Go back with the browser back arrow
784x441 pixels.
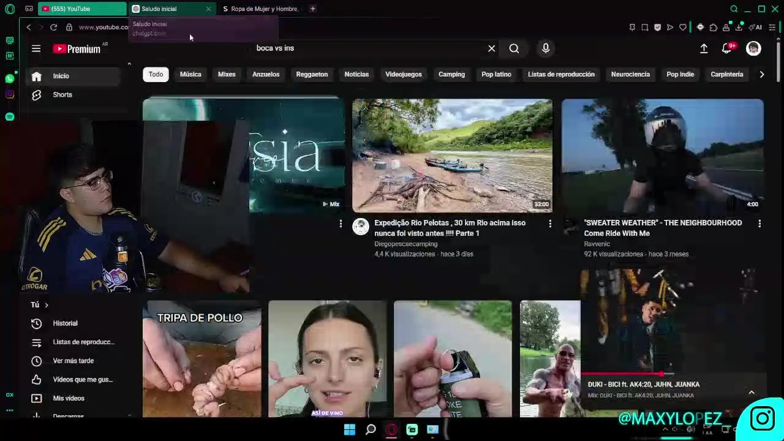click(28, 27)
